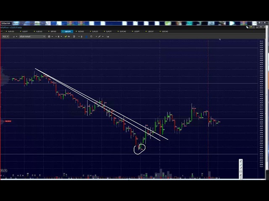
Task: Choose the rectangle tool in the drawing palette
Action: pos(241,172)
